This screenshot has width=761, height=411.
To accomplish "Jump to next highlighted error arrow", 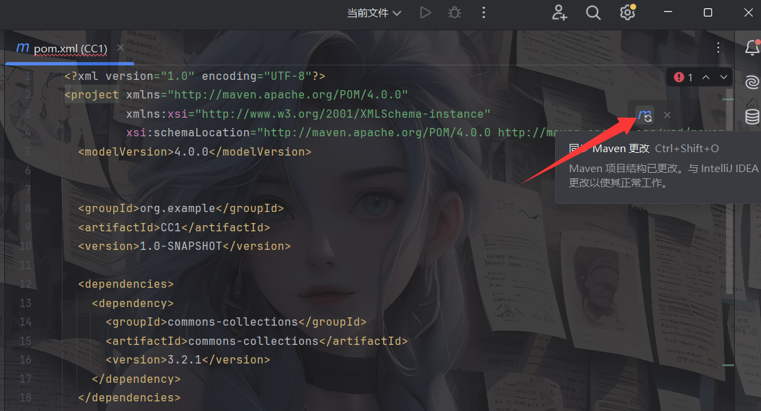I will click(723, 78).
